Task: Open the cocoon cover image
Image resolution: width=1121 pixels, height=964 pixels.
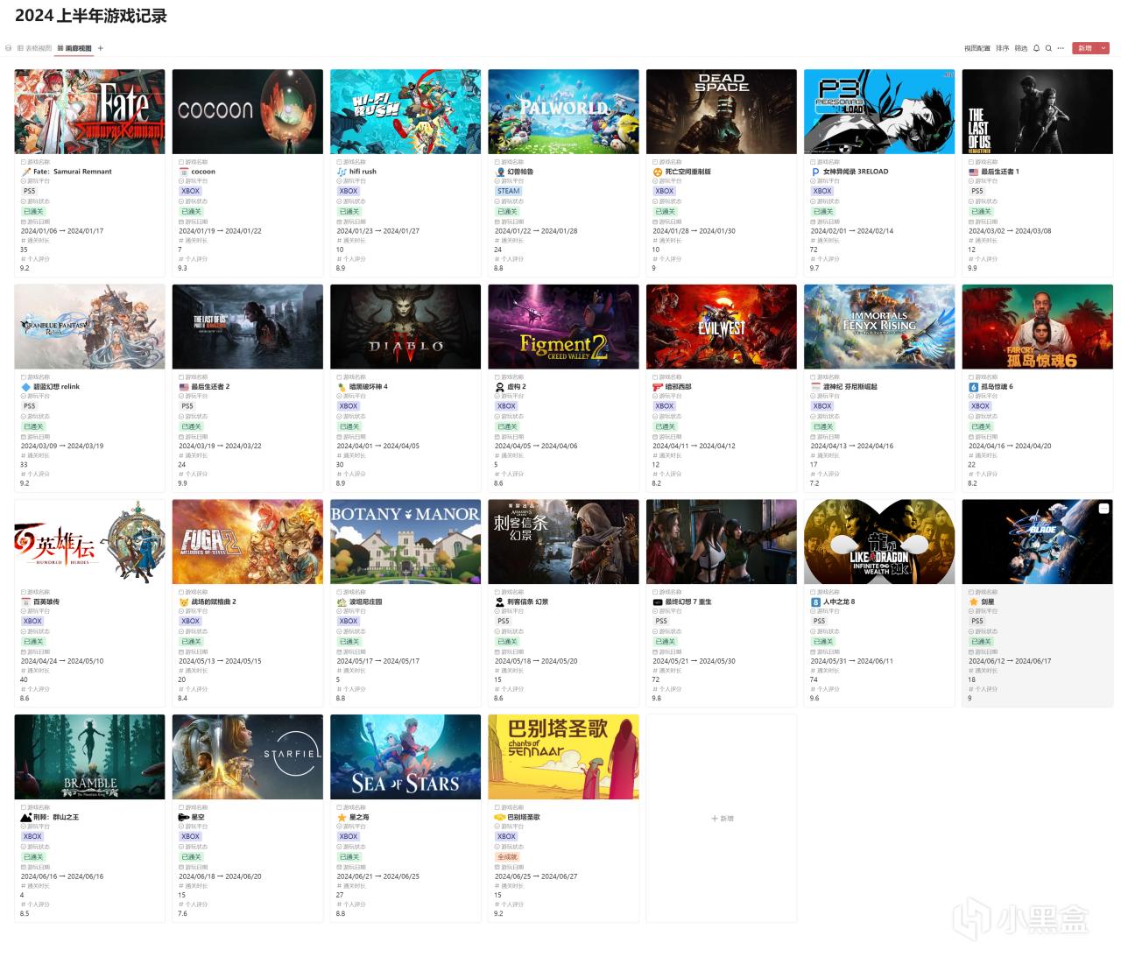Action: click(248, 112)
